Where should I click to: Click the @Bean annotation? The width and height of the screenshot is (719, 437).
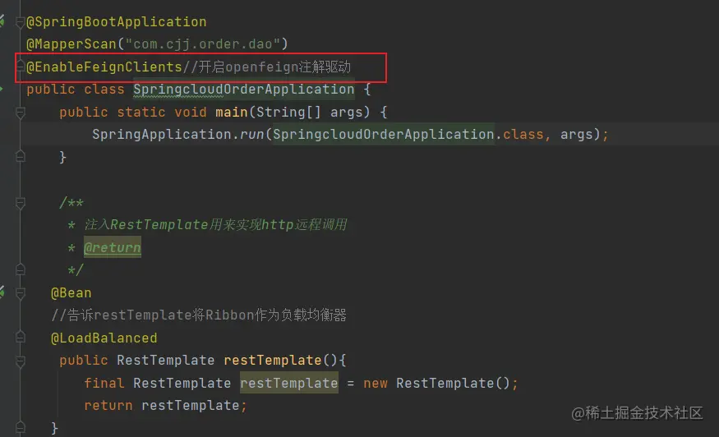tap(71, 293)
